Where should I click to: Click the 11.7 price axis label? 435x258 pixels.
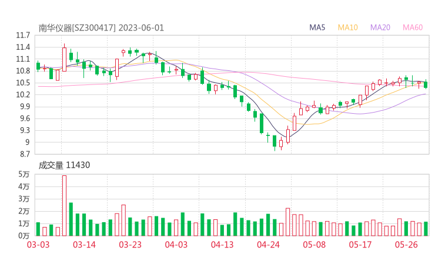click(23, 35)
